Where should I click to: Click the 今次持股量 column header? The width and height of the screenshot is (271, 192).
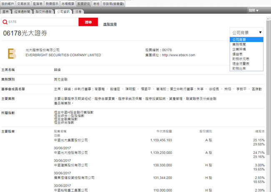(164, 131)
